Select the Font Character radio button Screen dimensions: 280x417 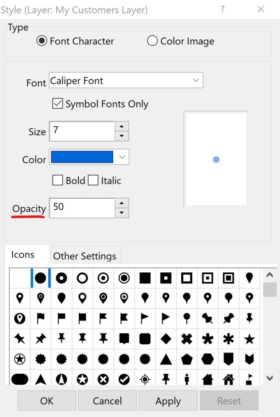coord(42,41)
